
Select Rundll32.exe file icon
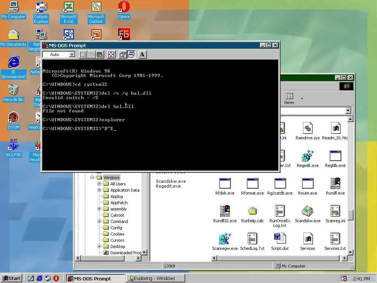pyautogui.click(x=225, y=214)
